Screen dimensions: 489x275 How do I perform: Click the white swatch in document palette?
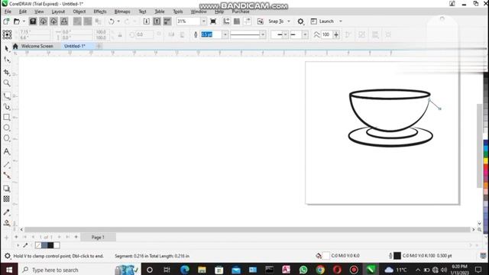click(57, 245)
